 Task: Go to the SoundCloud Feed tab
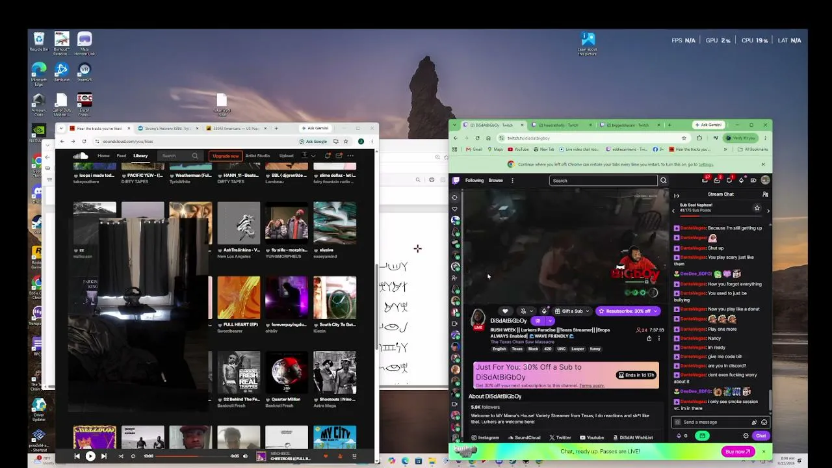(x=122, y=156)
